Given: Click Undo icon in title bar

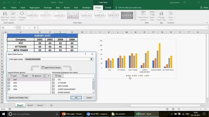Looking at the screenshot, I should tap(9, 2).
